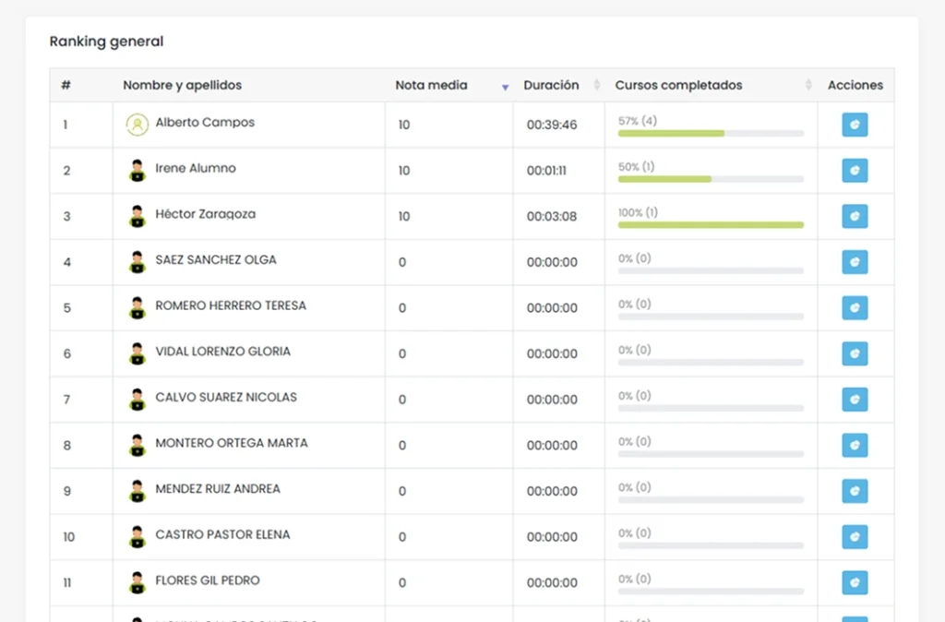Toggle sort arrows on Duración column

pyautogui.click(x=596, y=86)
